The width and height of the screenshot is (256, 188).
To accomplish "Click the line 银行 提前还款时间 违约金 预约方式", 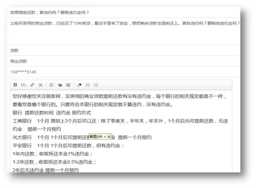I will (x=52, y=113).
